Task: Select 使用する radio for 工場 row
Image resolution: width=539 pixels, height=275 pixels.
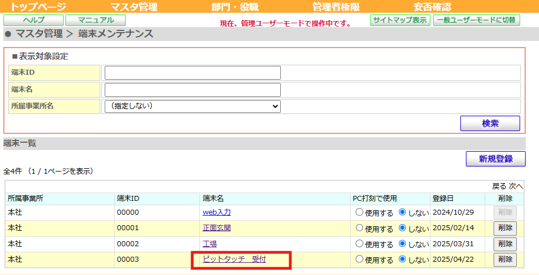Action: pyautogui.click(x=360, y=243)
